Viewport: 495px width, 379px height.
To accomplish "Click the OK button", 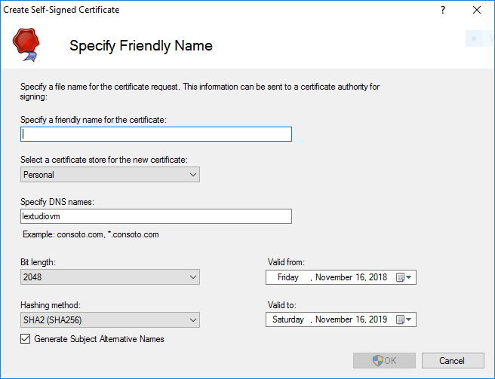I will [385, 360].
